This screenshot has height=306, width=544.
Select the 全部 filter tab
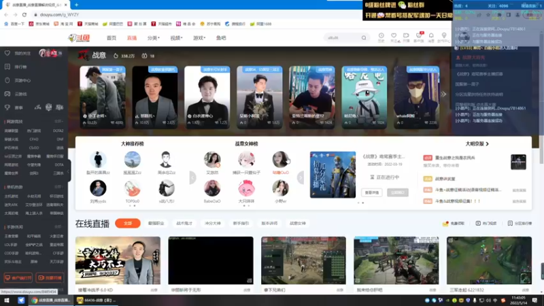[x=128, y=223]
